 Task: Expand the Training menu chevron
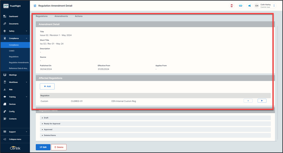click(x=26, y=97)
